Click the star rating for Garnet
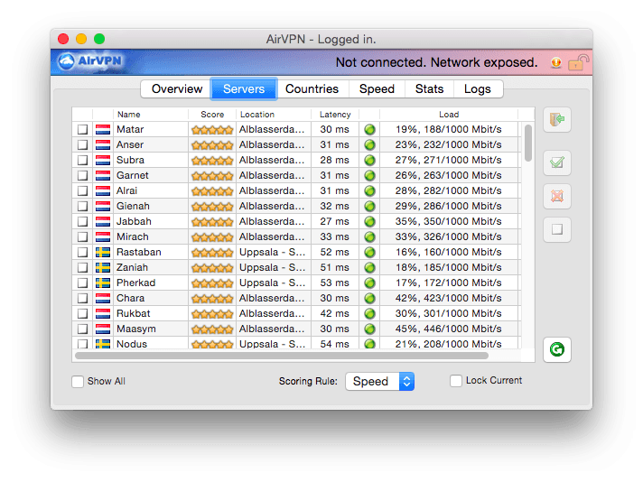The width and height of the screenshot is (643, 482). [212, 176]
